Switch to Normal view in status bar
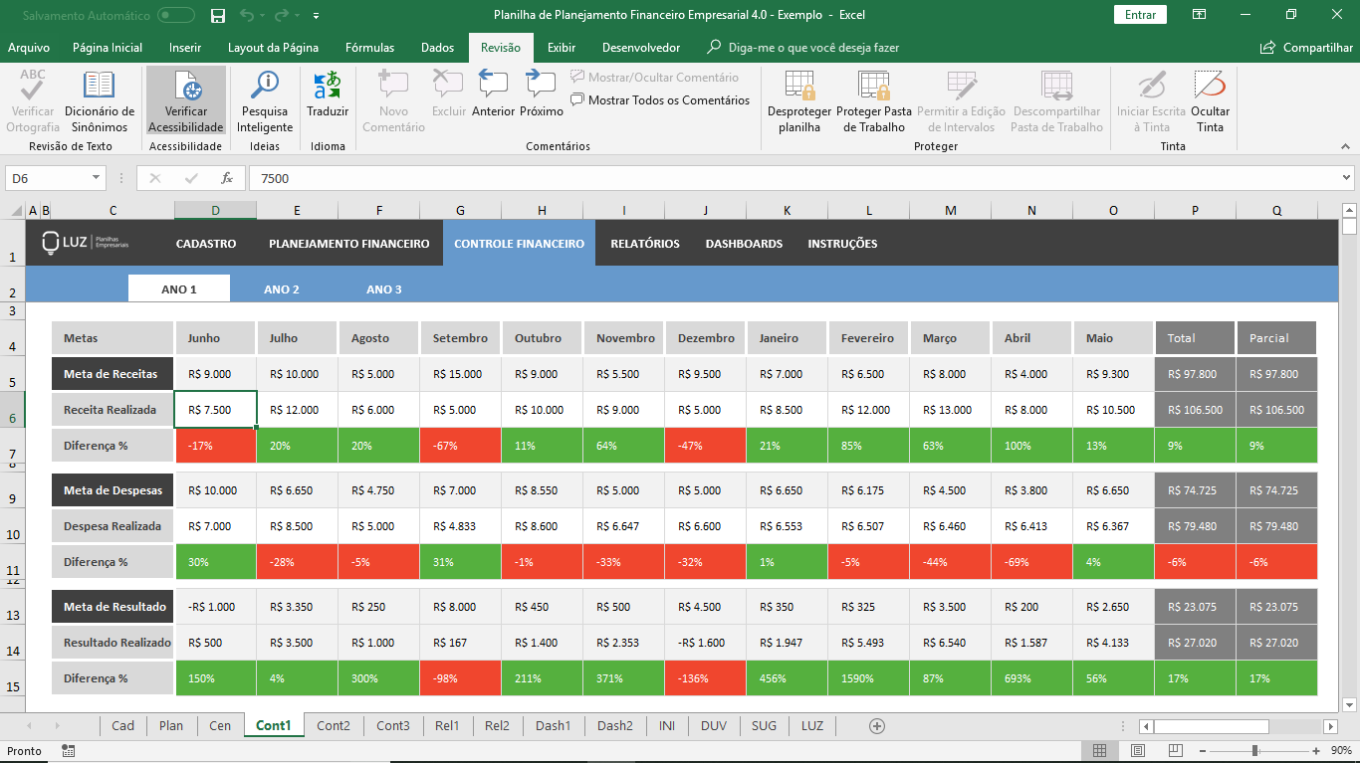The width and height of the screenshot is (1360, 763). click(x=1099, y=750)
